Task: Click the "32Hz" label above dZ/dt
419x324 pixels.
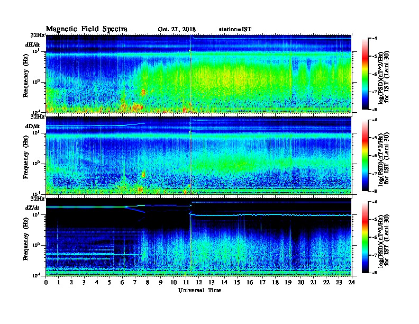Action: [38, 199]
